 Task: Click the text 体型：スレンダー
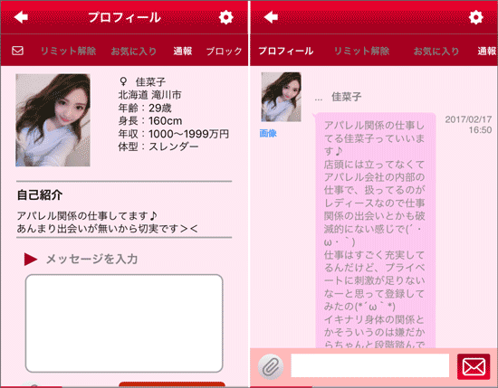pos(158,147)
